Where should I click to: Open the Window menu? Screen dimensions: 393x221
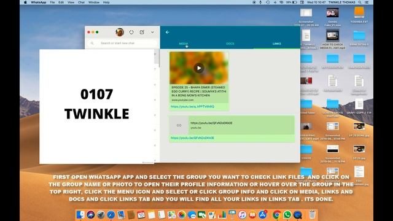[x=94, y=2]
